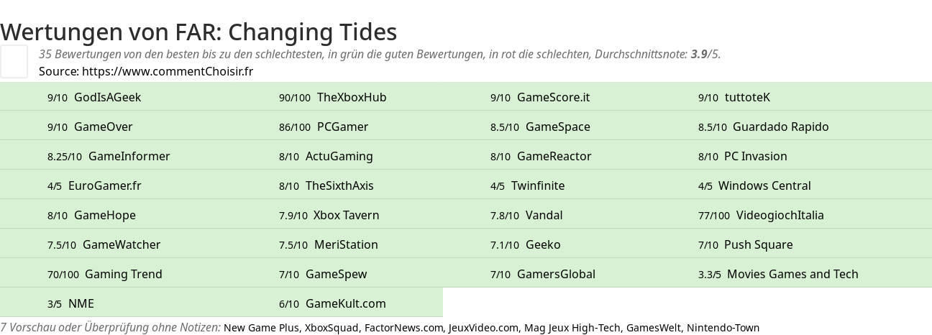Click the JeuxVideo.com preview link
The width and height of the screenshot is (932, 335).
point(483,328)
